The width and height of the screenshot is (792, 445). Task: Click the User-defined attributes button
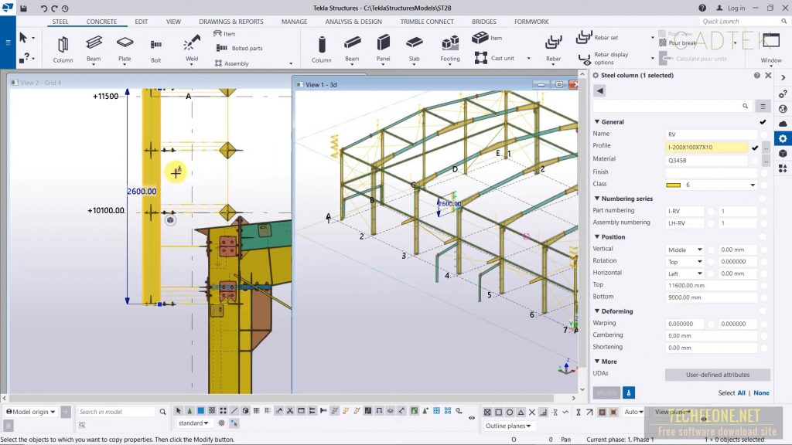click(x=718, y=375)
